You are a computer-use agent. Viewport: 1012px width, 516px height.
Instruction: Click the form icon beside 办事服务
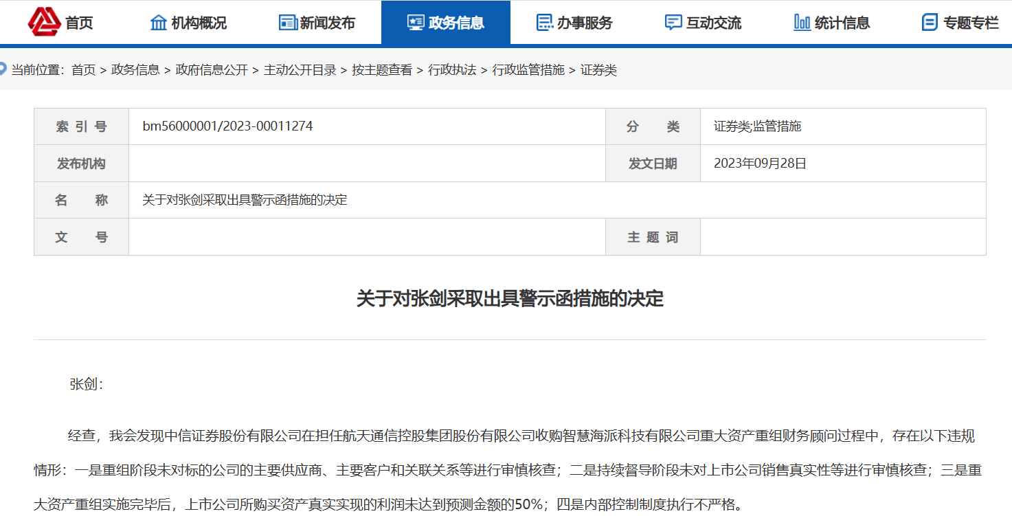click(x=545, y=23)
